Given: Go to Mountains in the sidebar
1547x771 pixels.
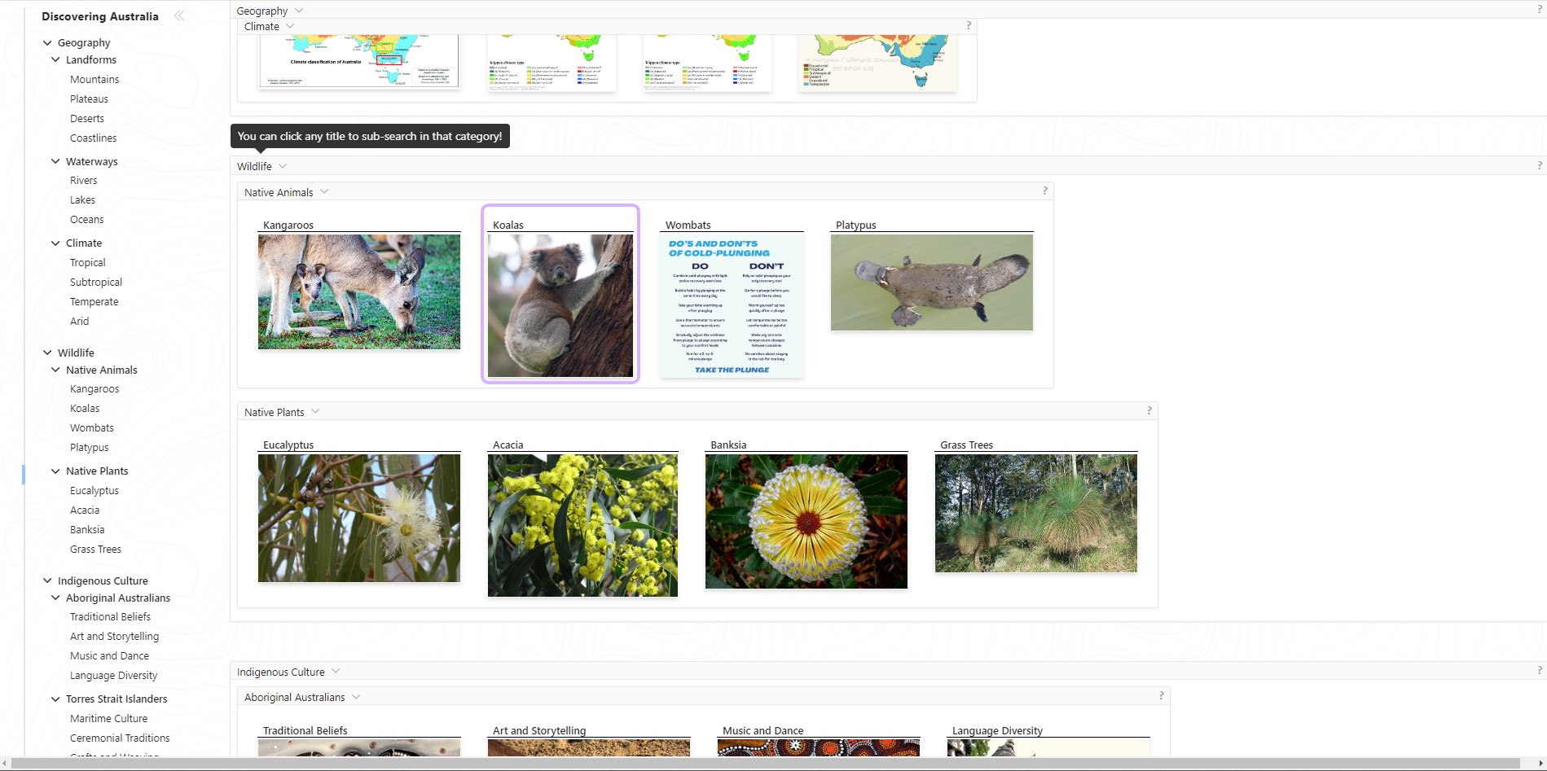Looking at the screenshot, I should pyautogui.click(x=94, y=79).
